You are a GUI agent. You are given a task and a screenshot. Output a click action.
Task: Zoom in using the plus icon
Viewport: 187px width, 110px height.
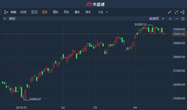pyautogui.click(x=170, y=19)
